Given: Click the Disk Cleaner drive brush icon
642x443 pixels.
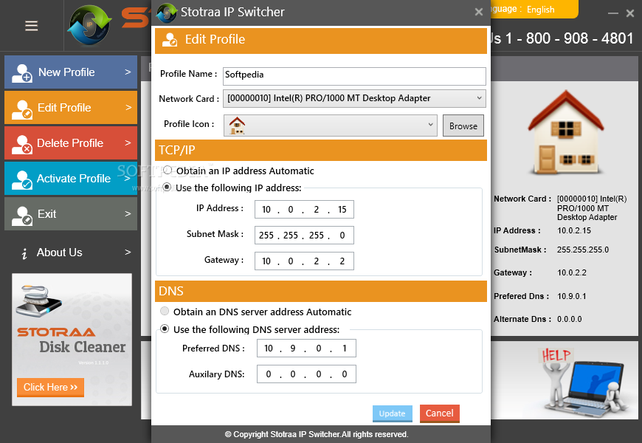Looking at the screenshot, I should pyautogui.click(x=39, y=301).
